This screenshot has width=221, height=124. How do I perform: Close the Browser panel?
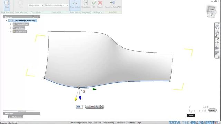pyautogui.click(x=39, y=17)
